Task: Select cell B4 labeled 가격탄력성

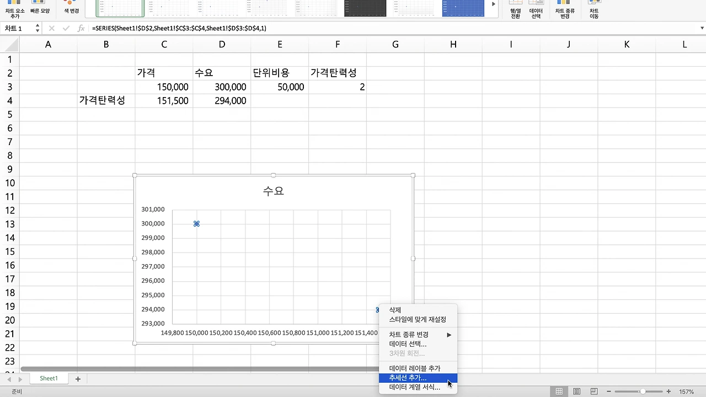Action: 106,101
